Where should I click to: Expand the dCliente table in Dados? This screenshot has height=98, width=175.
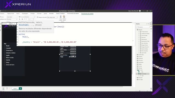[136, 57]
